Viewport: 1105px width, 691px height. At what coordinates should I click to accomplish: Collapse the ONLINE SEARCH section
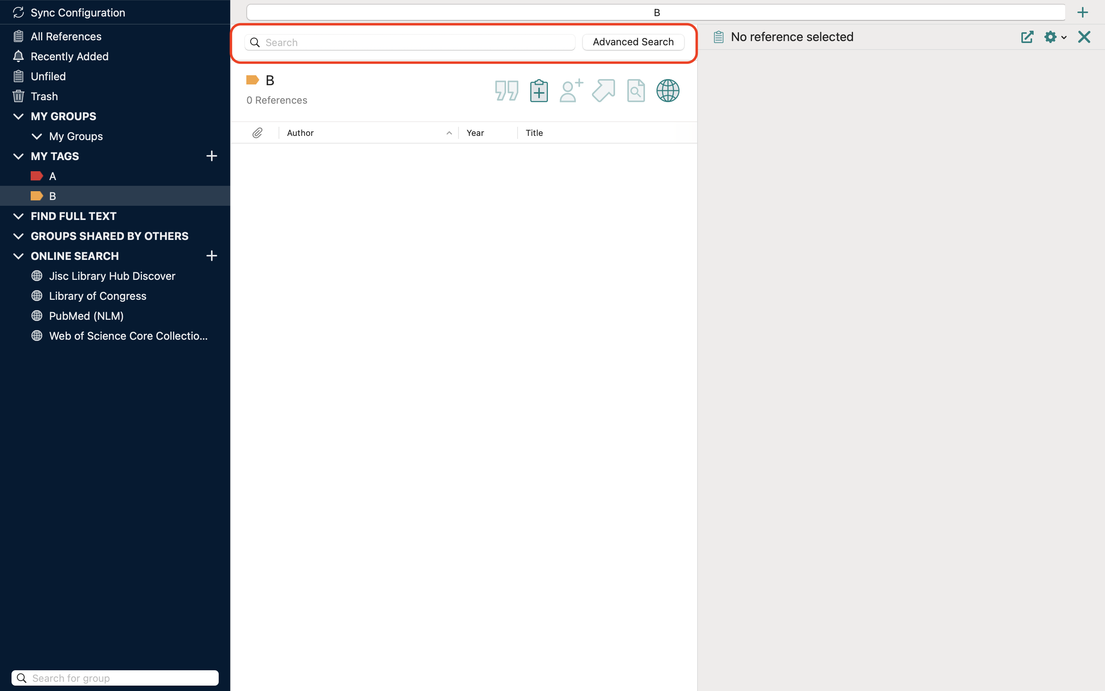18,256
